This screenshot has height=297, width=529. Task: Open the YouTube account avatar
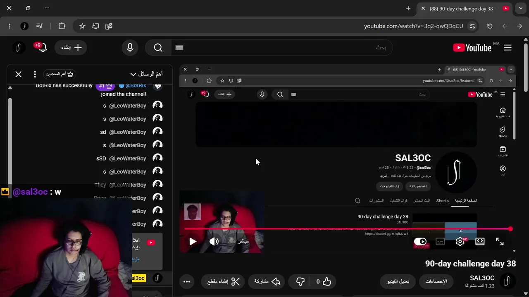click(18, 47)
